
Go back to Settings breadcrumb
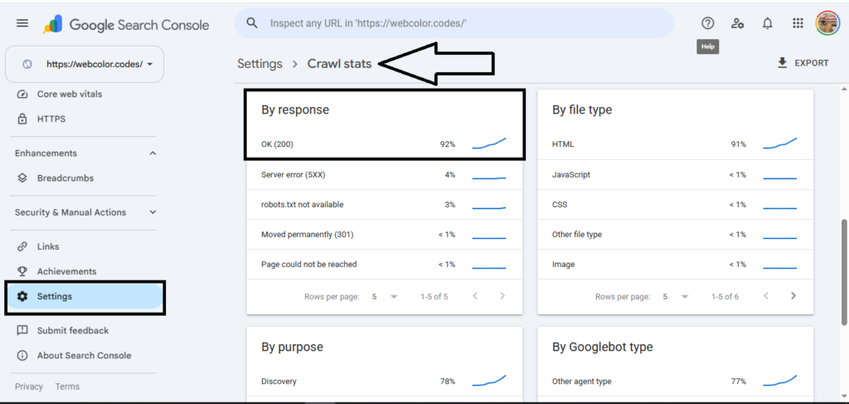[x=260, y=64]
